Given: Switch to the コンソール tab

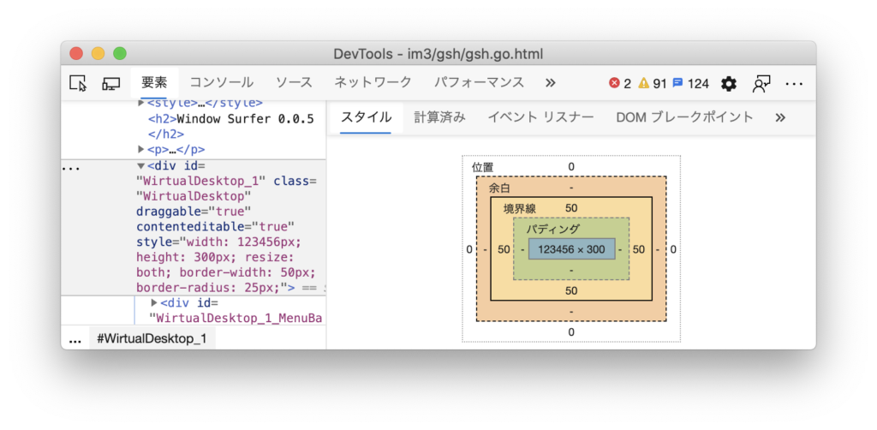Looking at the screenshot, I should point(221,83).
